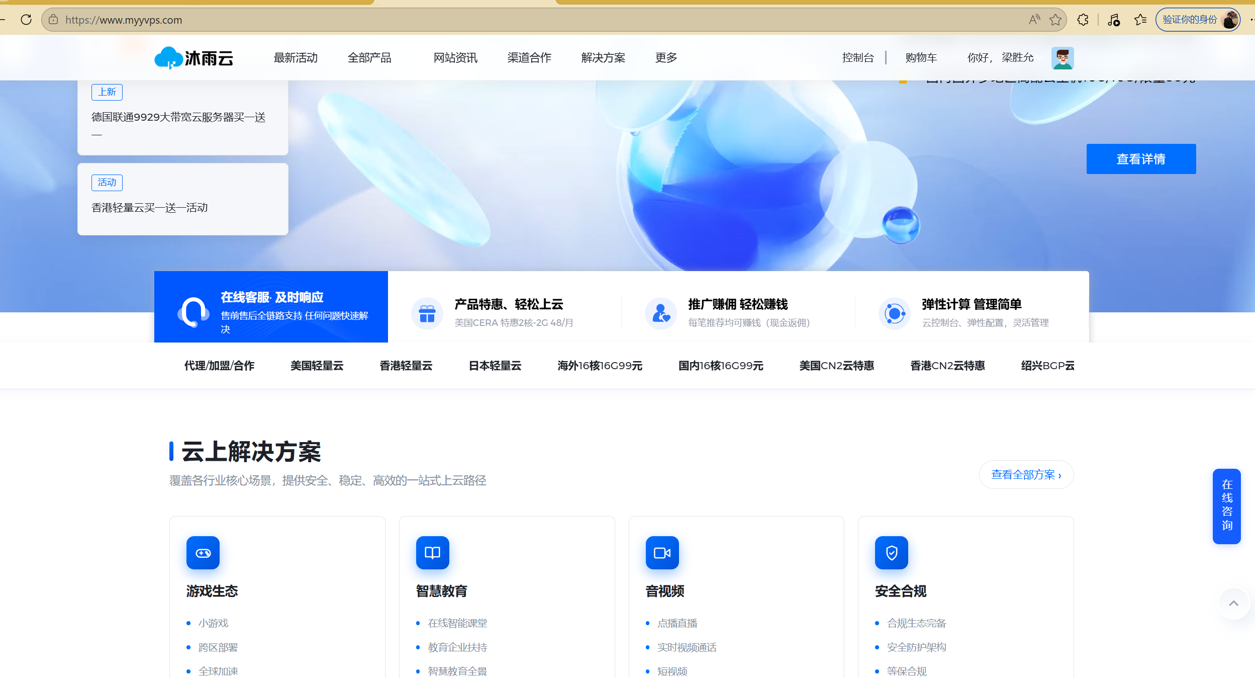Add page to favorites star icon
The height and width of the screenshot is (678, 1255).
pyautogui.click(x=1055, y=20)
